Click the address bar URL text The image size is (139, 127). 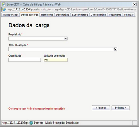pos(71,9)
